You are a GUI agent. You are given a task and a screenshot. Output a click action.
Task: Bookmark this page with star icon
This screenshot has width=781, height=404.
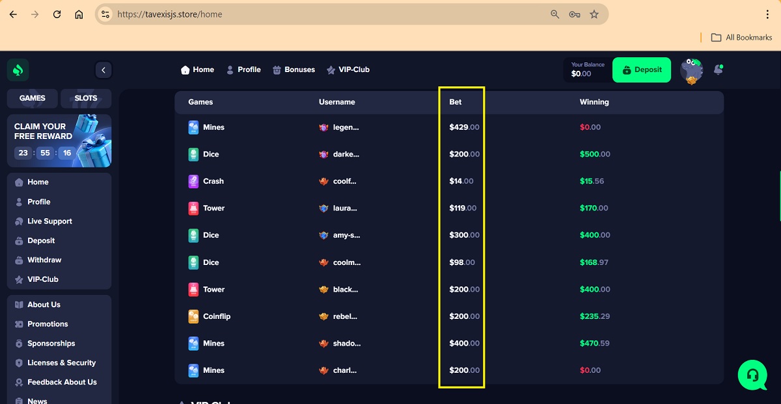(594, 14)
